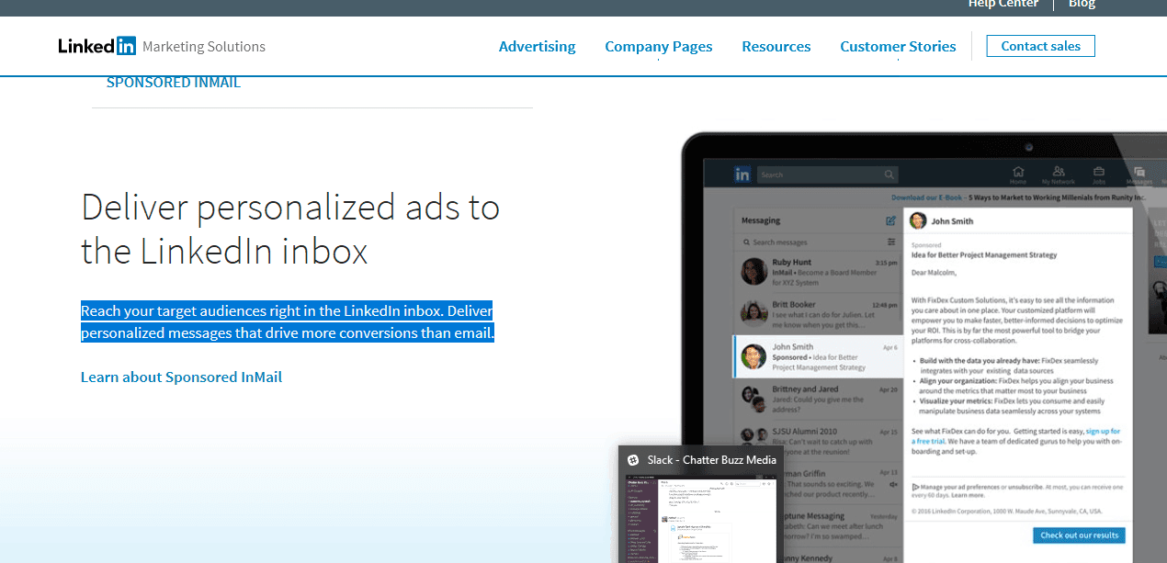Viewport: 1167px width, 563px height.
Task: Click the Messages icon in the mockup nav
Action: point(1139,174)
